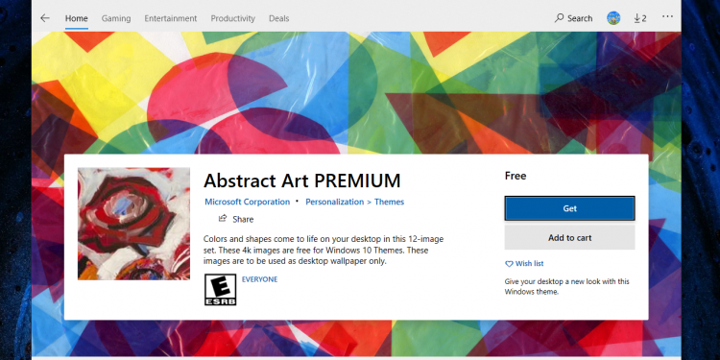Open the Entertainment tab
Image resolution: width=720 pixels, height=360 pixels.
[x=170, y=19]
